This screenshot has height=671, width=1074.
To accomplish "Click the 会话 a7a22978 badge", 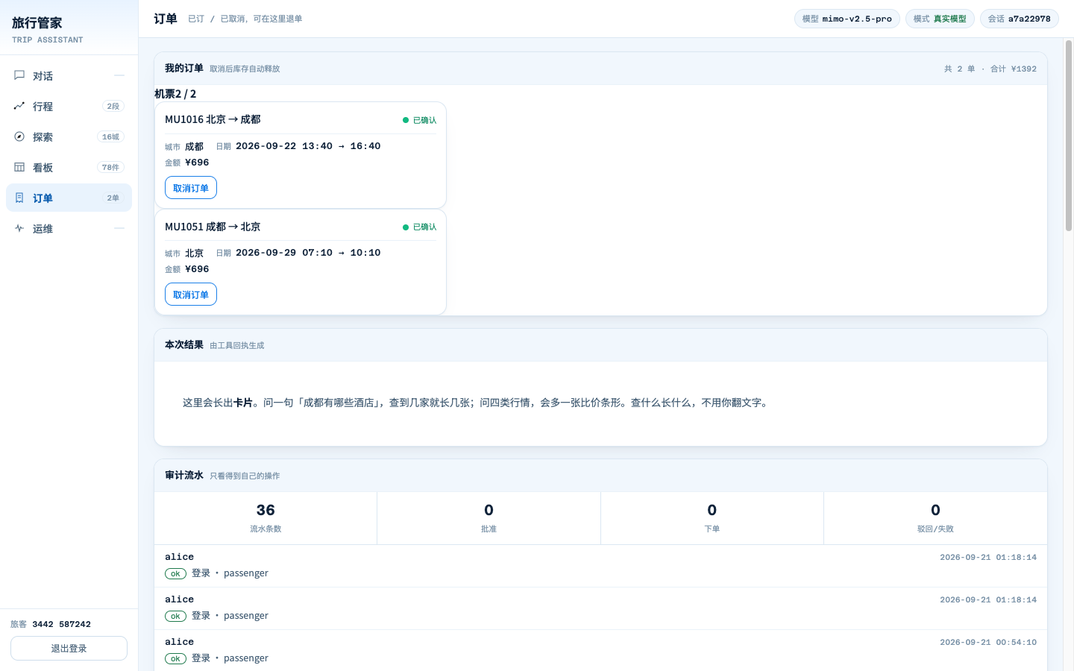I will [1020, 19].
